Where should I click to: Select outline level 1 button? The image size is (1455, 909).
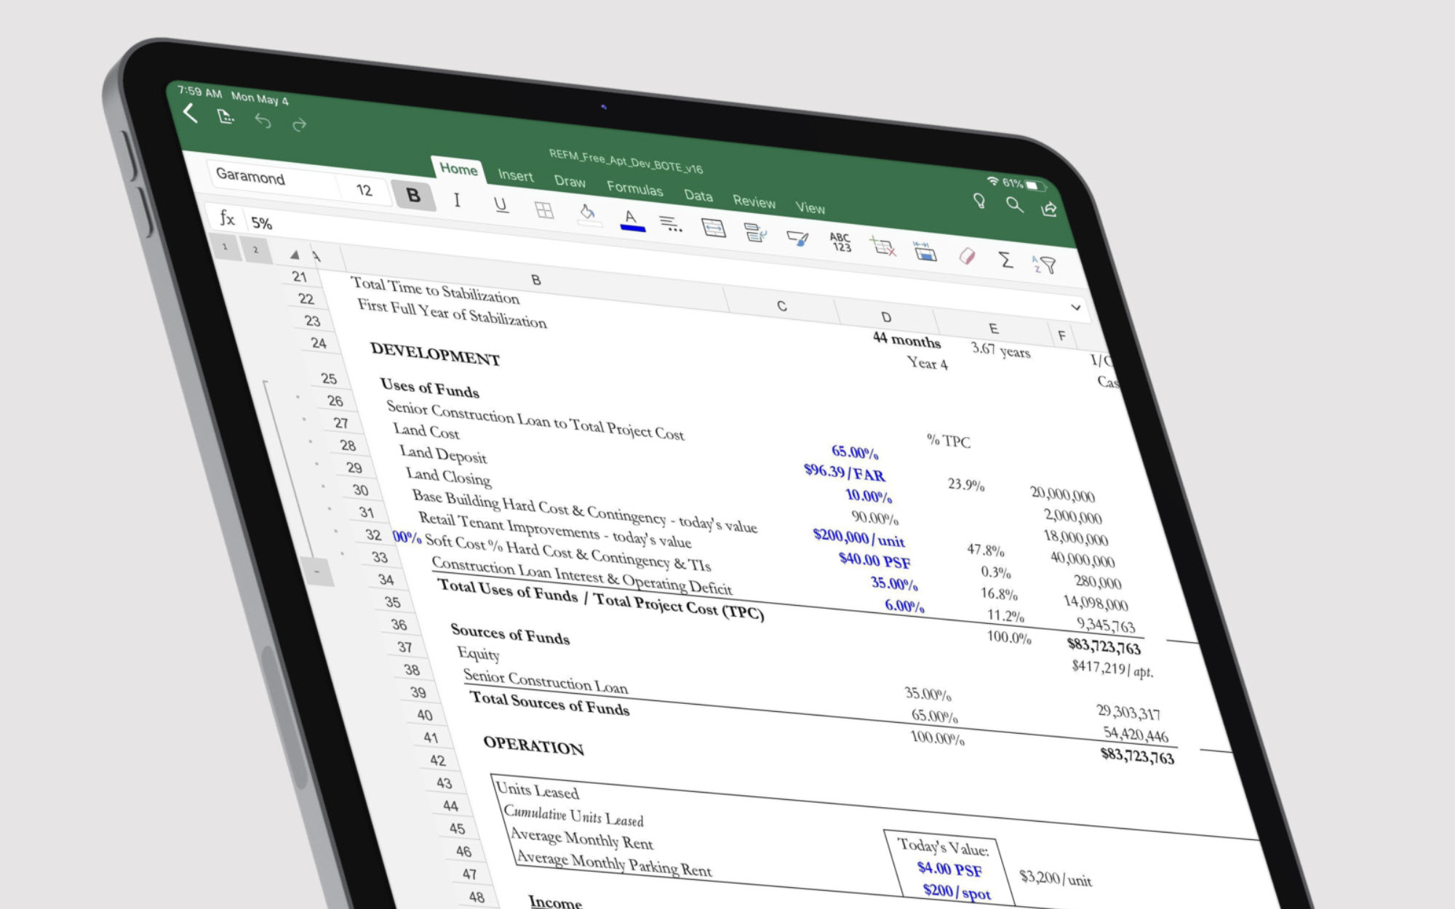(225, 247)
